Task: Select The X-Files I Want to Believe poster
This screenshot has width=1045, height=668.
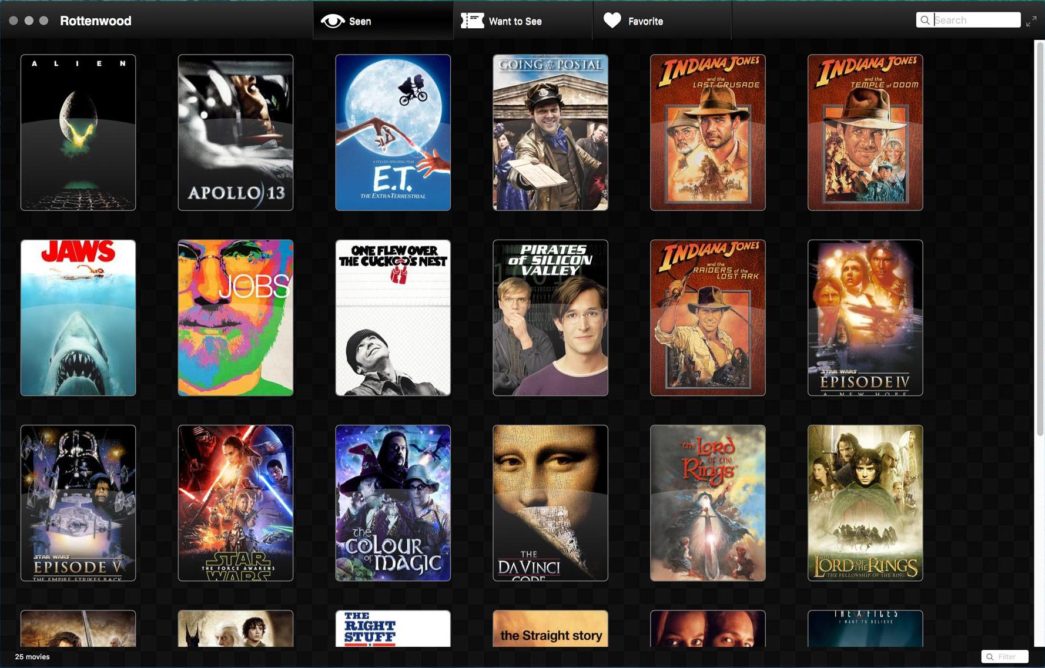Action: coord(866,629)
